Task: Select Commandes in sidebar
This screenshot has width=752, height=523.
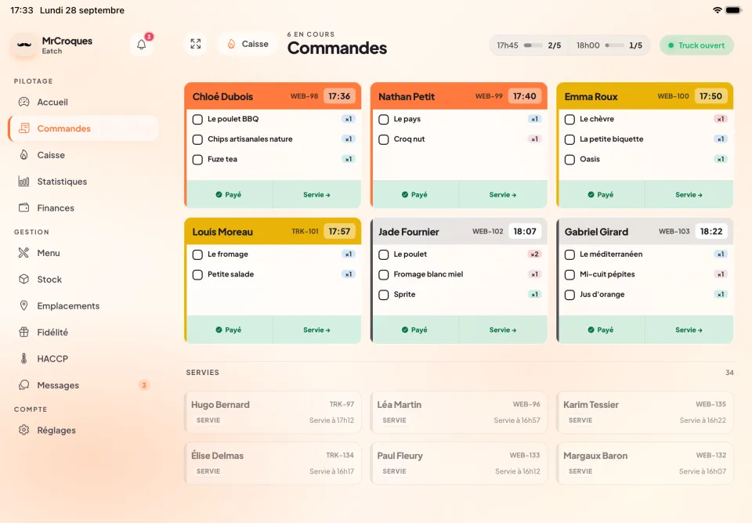Action: click(84, 128)
